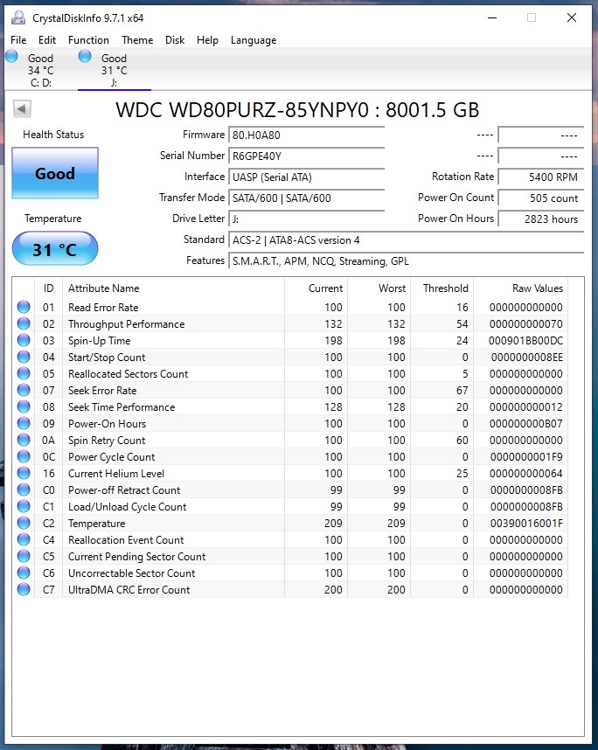Select the J: disk status orb

pyautogui.click(x=85, y=57)
